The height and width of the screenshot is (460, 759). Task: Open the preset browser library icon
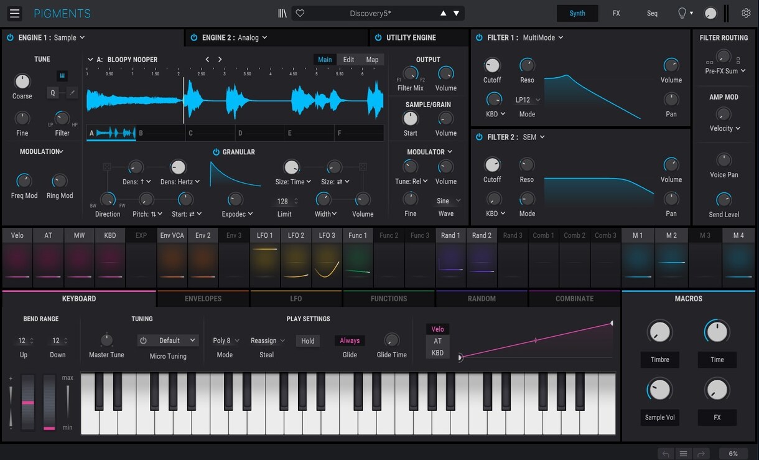(x=282, y=13)
